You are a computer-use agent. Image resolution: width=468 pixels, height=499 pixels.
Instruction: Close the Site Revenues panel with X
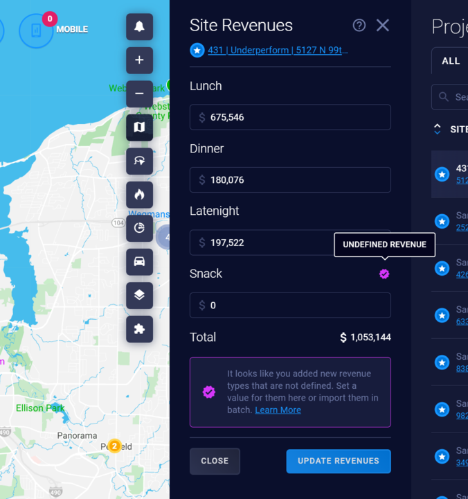(382, 25)
